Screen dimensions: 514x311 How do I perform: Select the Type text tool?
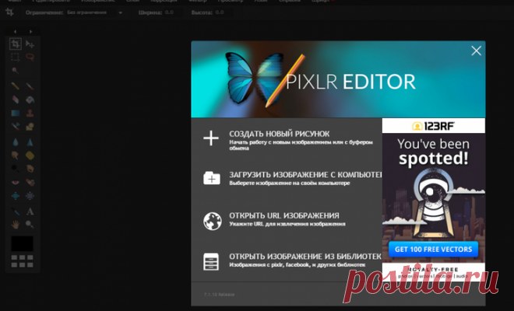[30, 211]
